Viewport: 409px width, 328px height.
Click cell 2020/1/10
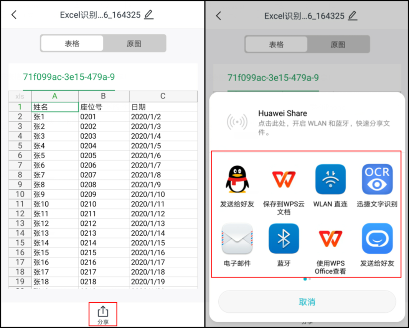tap(163, 194)
